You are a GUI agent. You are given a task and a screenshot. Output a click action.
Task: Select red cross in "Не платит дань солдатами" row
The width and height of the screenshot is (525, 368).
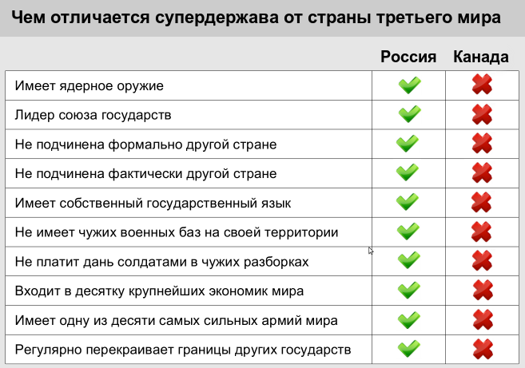click(482, 261)
